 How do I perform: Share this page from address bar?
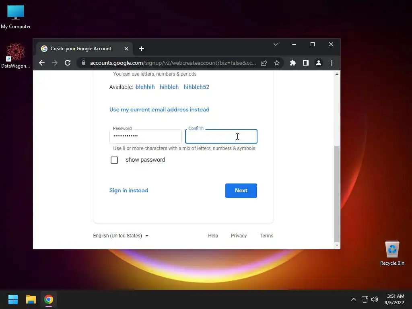pyautogui.click(x=264, y=63)
